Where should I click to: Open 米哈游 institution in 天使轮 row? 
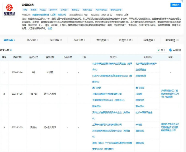(139, 125)
